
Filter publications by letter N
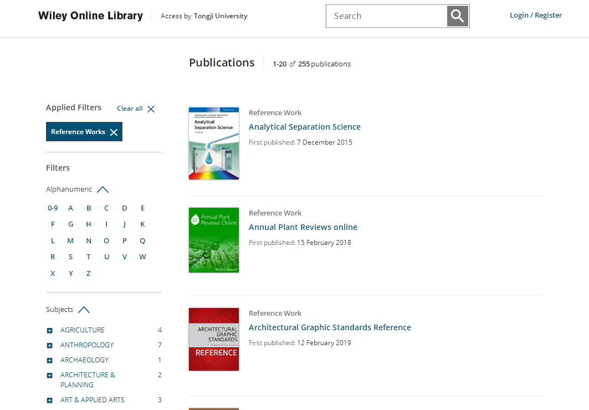click(x=89, y=240)
